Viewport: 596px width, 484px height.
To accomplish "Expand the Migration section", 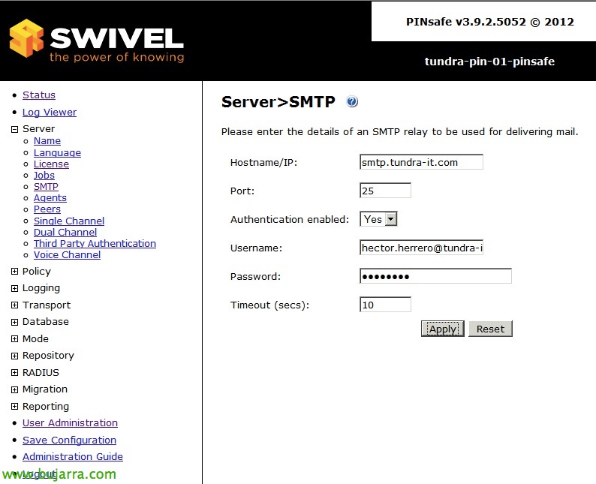I will tap(14, 389).
